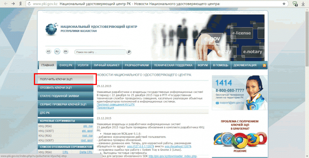
Task: Switch site language to RU
Action: (x=57, y=52)
